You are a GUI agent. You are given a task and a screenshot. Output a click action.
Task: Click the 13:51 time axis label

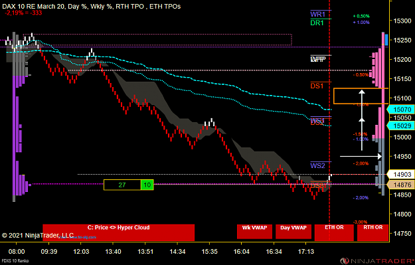pos(145,252)
